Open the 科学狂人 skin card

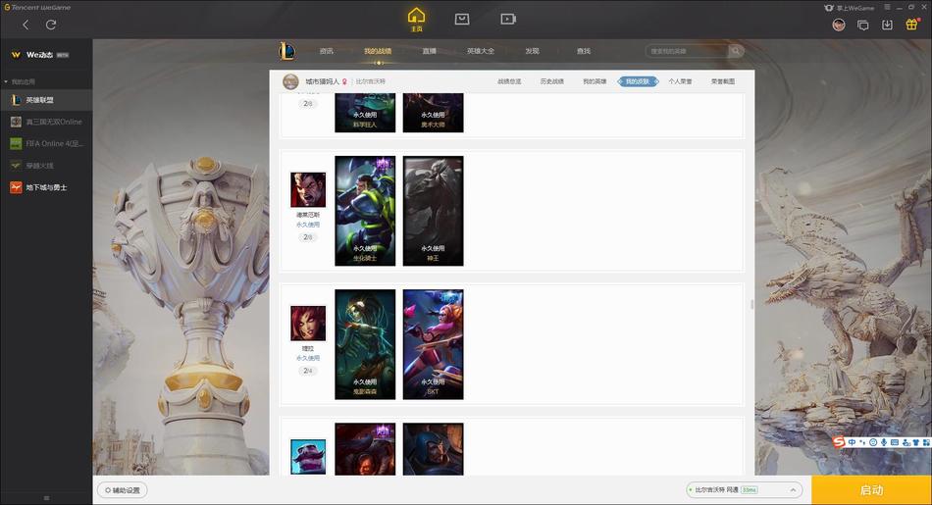(365, 113)
